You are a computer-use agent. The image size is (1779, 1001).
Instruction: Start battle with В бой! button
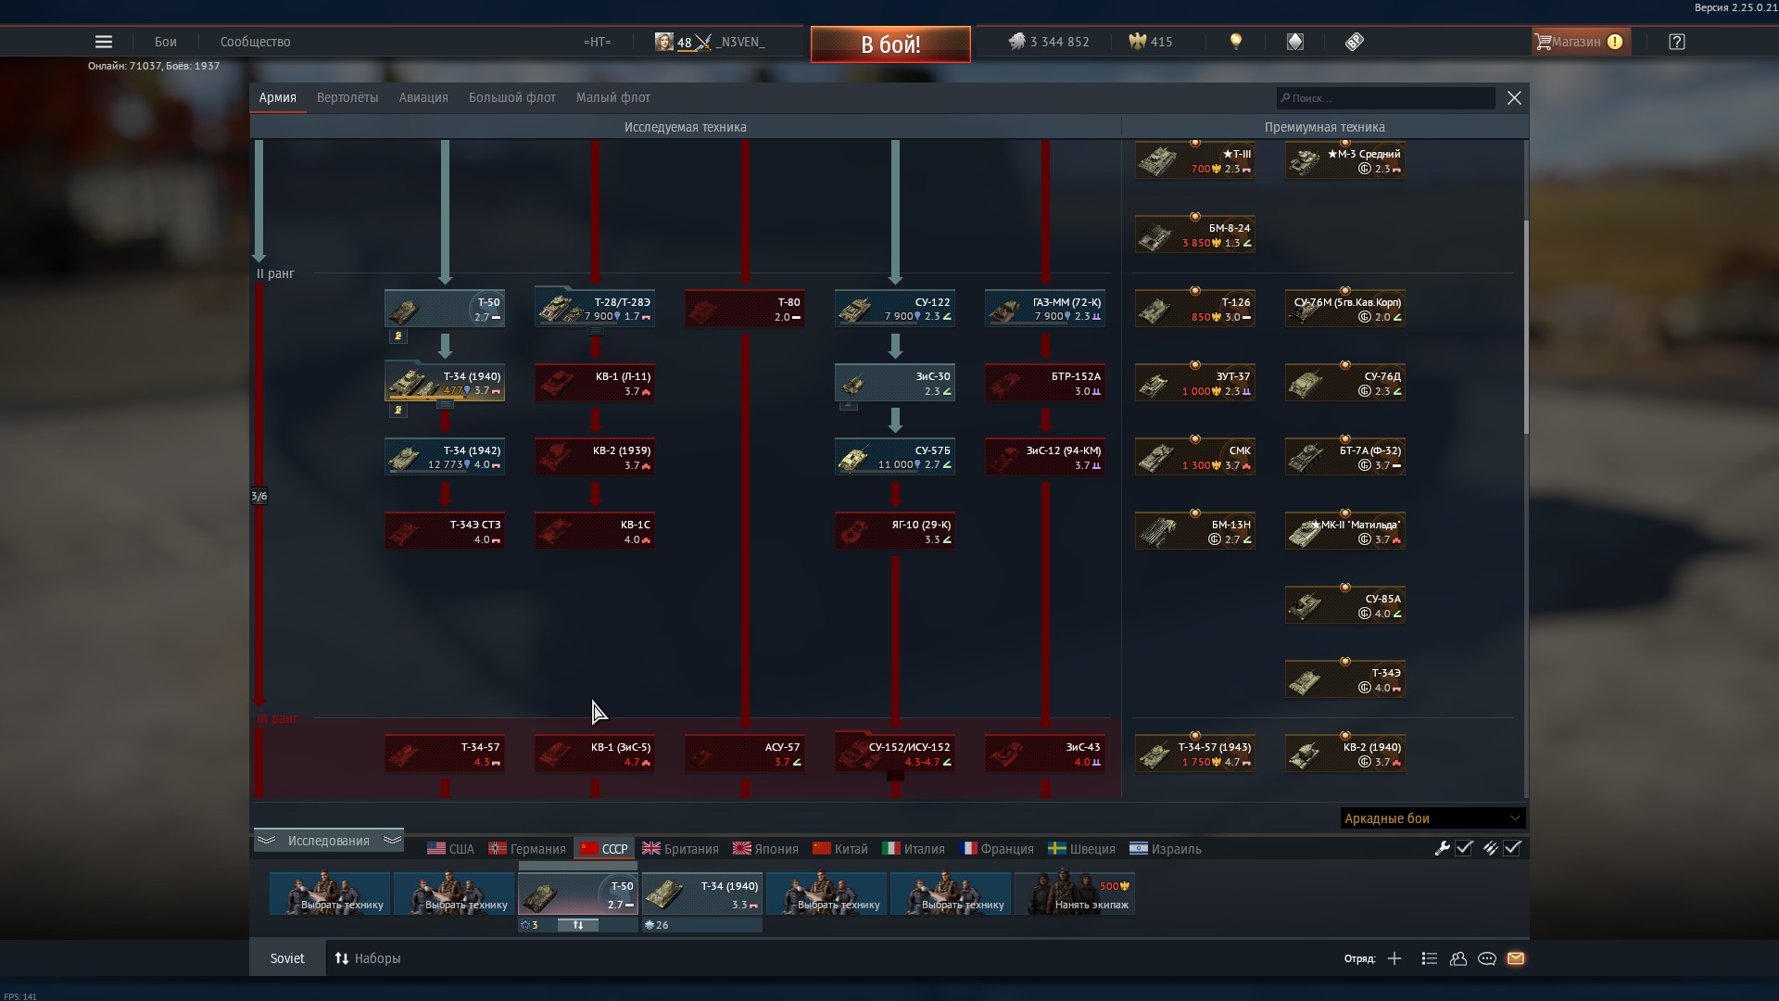pos(890,44)
